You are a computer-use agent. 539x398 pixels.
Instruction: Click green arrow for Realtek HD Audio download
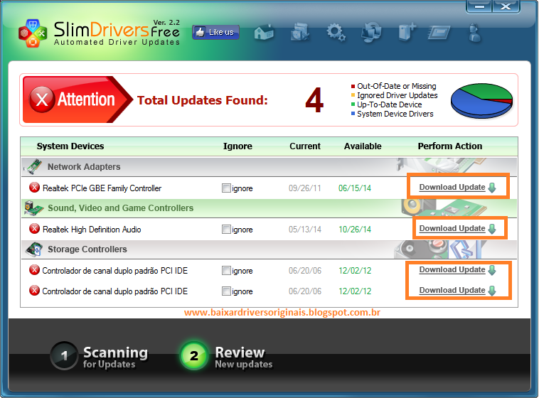pos(492,229)
